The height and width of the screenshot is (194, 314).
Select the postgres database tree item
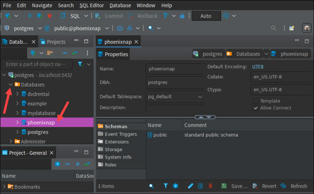(38, 132)
